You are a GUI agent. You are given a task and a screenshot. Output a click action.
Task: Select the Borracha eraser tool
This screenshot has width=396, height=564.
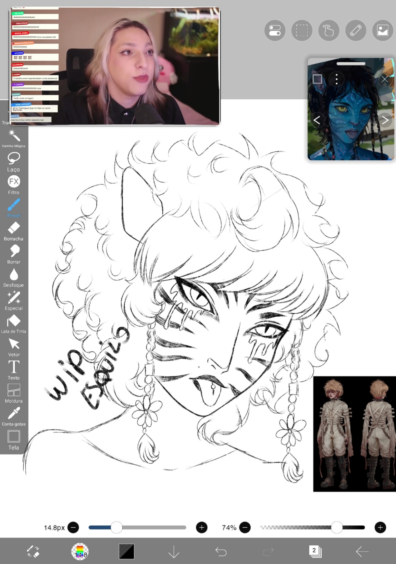(x=14, y=231)
